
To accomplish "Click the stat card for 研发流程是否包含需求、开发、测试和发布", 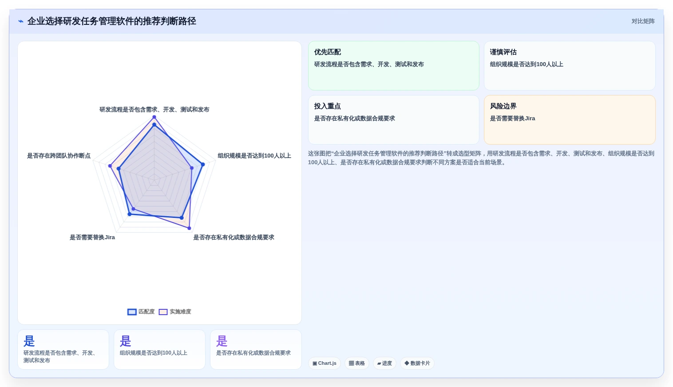I will 63,349.
